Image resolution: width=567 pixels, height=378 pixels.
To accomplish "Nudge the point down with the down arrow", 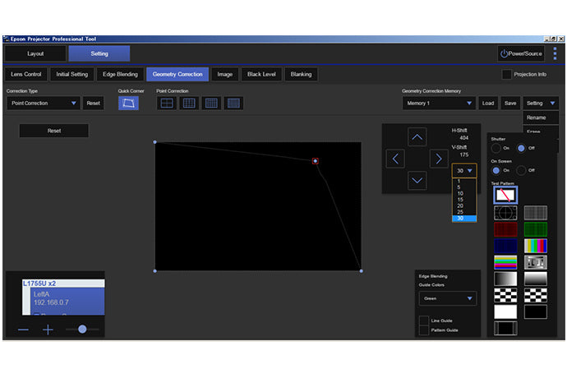I will point(417,180).
